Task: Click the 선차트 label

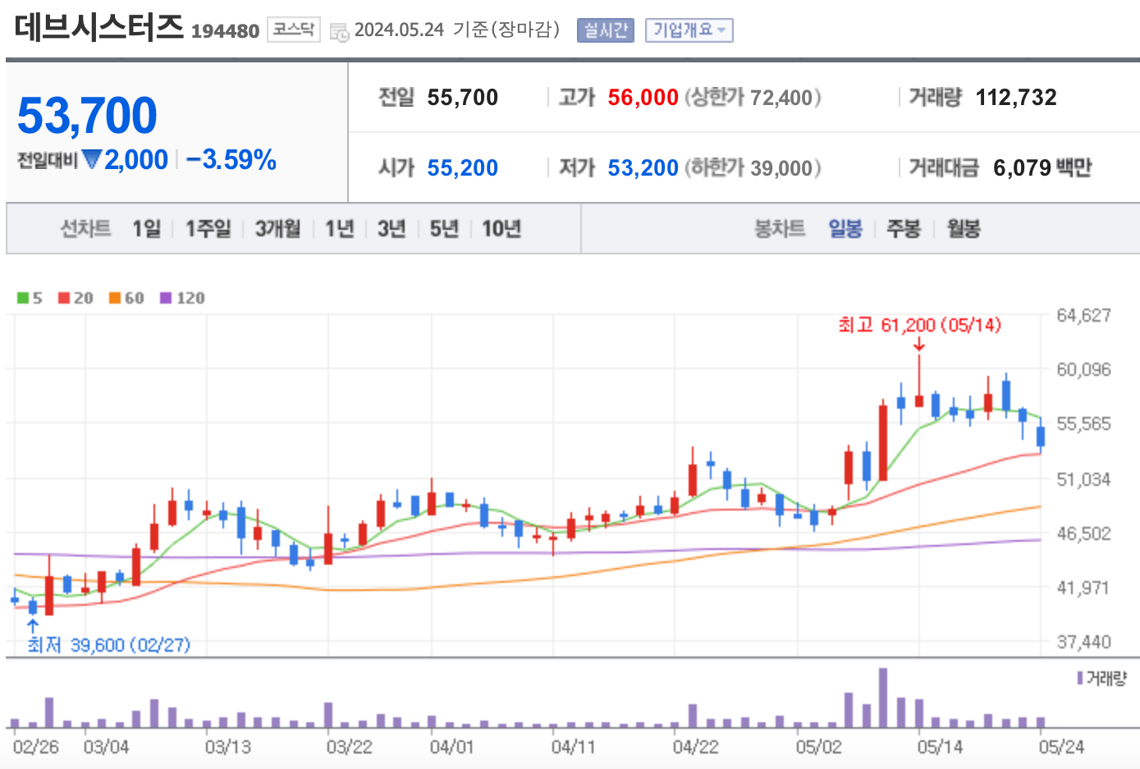Action: click(x=86, y=228)
